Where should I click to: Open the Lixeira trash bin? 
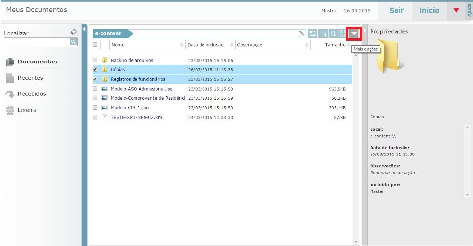pos(27,110)
